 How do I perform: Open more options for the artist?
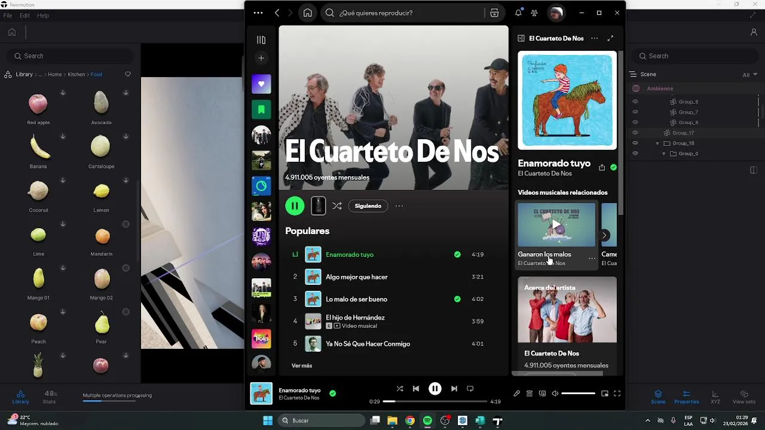399,206
